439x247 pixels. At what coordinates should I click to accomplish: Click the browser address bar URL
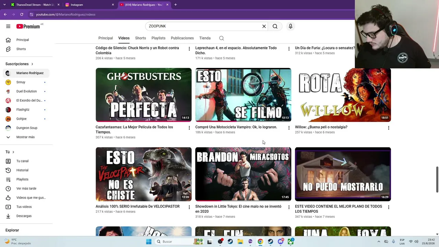click(x=66, y=14)
